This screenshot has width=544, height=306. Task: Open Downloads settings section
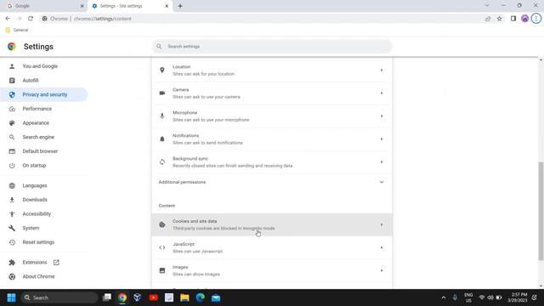35,200
